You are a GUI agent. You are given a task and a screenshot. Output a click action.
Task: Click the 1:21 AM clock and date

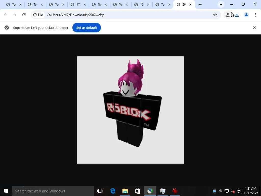click(x=251, y=191)
